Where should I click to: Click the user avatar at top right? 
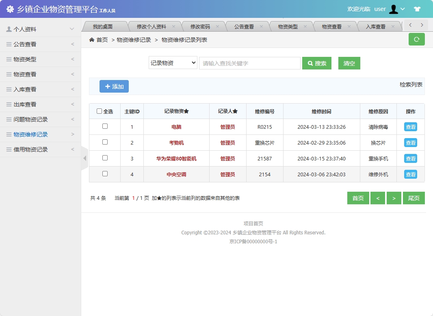[x=394, y=9]
